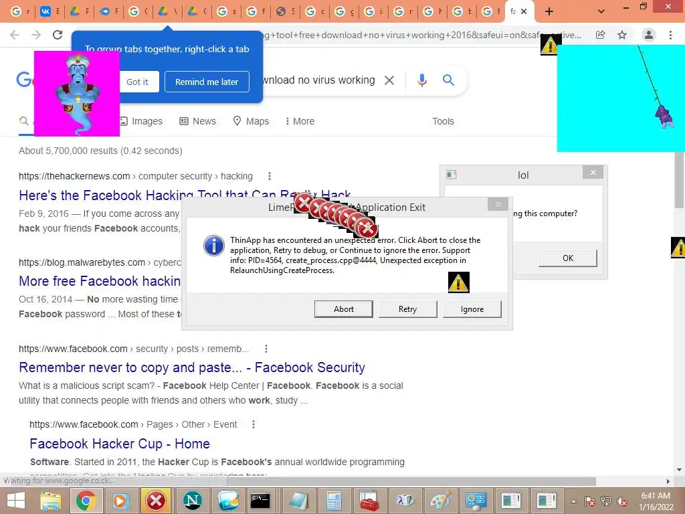Open 'Facebook Hacker Cup - Home' link
Image resolution: width=685 pixels, height=514 pixels.
tap(120, 444)
